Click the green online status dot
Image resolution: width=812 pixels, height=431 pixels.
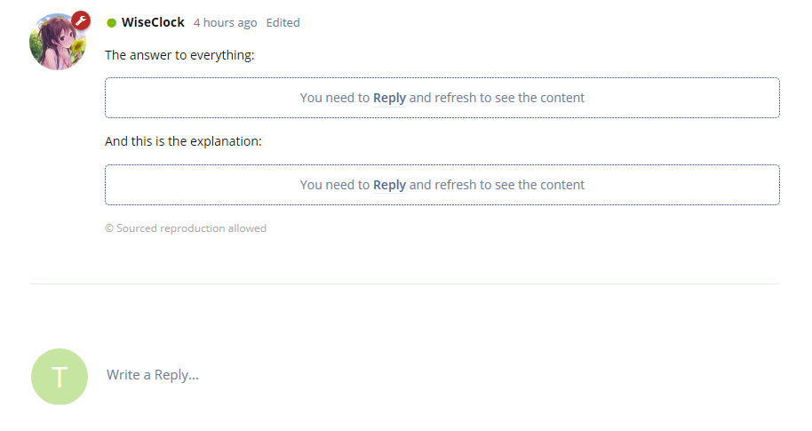point(111,23)
